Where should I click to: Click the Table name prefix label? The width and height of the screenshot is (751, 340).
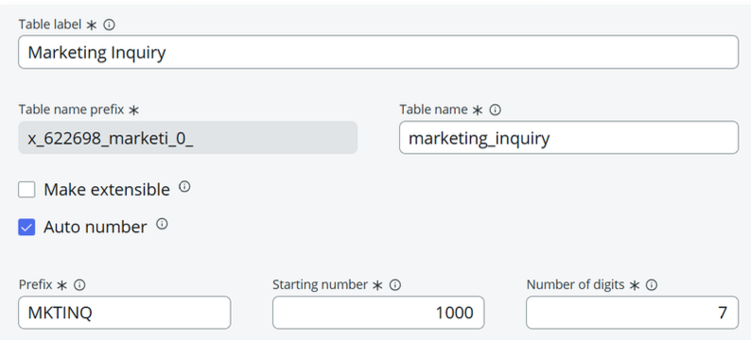[x=71, y=110]
